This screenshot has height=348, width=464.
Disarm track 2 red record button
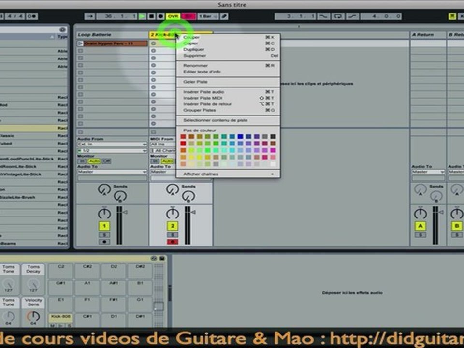coord(173,242)
